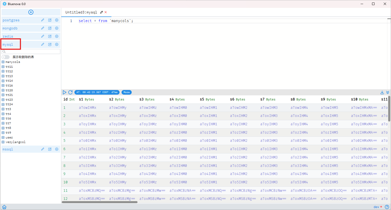
Task: Open the verylangcol table
Action: tap(13, 142)
